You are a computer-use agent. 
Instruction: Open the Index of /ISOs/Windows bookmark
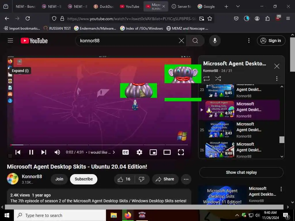click(141, 28)
